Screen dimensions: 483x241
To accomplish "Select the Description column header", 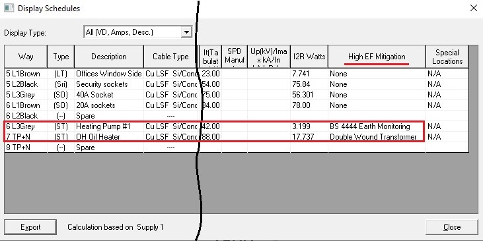I will point(109,57).
